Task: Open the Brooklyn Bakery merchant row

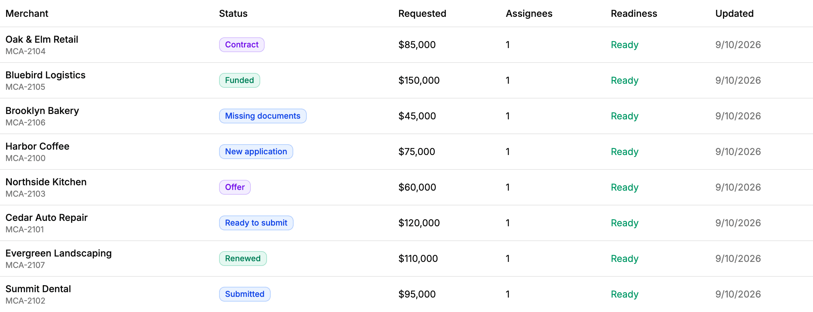Action: coord(406,116)
